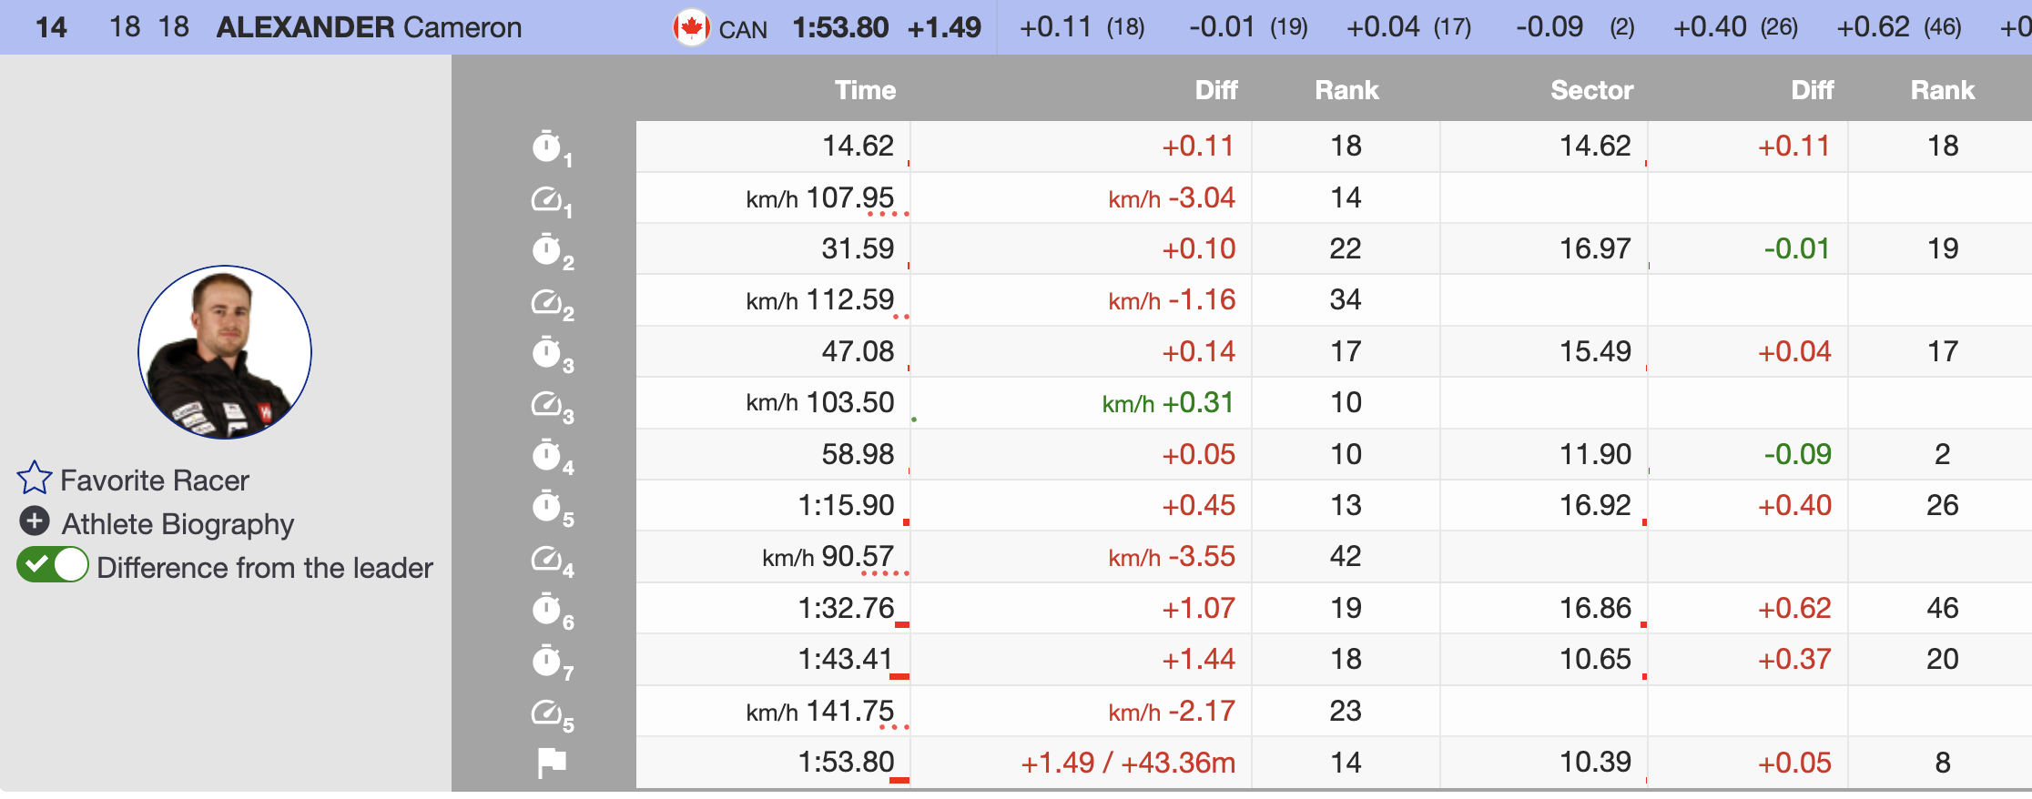Click the Canada flag icon
The width and height of the screenshot is (2032, 799).
coord(691,27)
